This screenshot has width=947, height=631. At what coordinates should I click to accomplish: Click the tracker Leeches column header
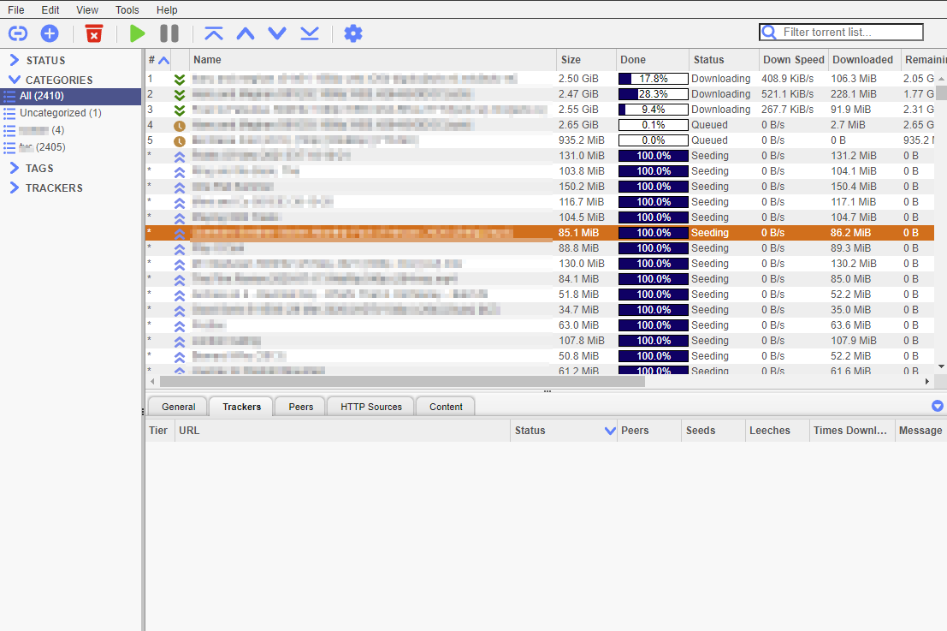(x=777, y=431)
